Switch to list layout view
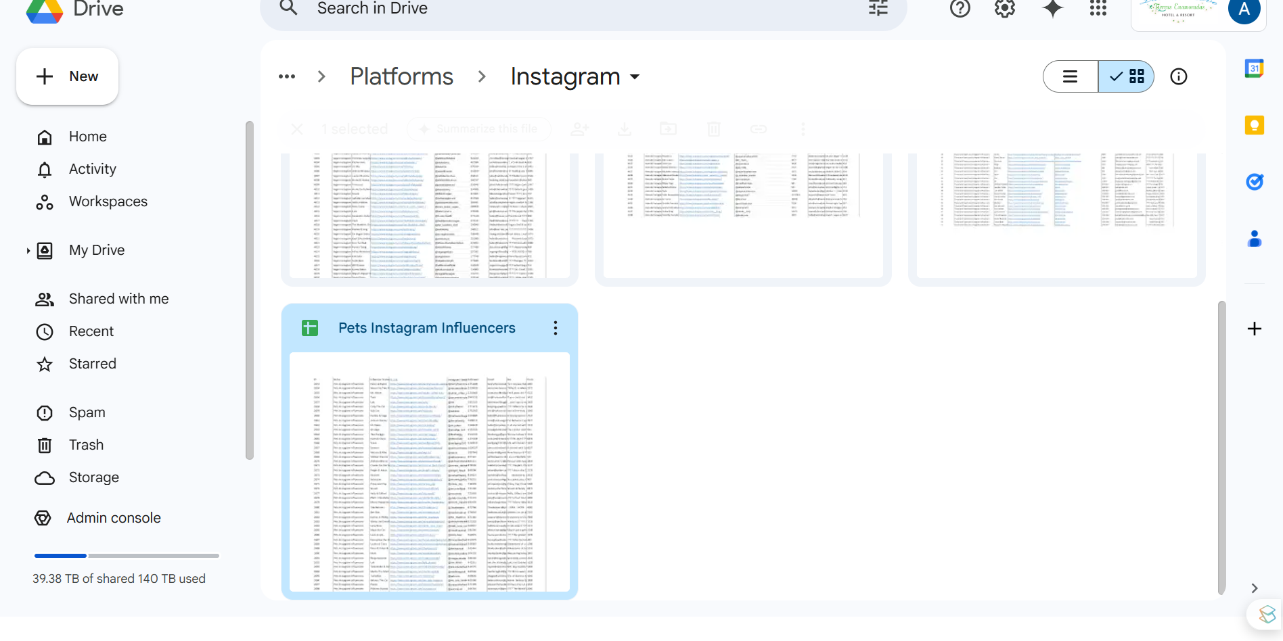 (1071, 76)
